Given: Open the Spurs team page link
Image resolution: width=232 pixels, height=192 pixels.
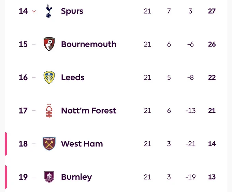Looking at the screenshot, I should click(72, 12).
